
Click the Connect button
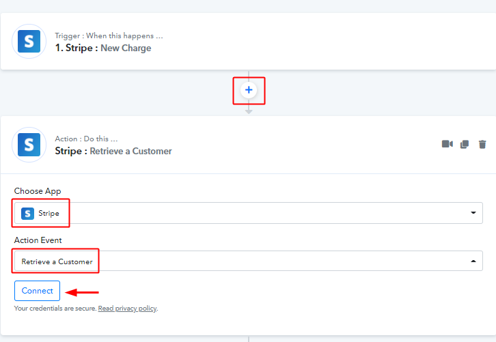[37, 291]
